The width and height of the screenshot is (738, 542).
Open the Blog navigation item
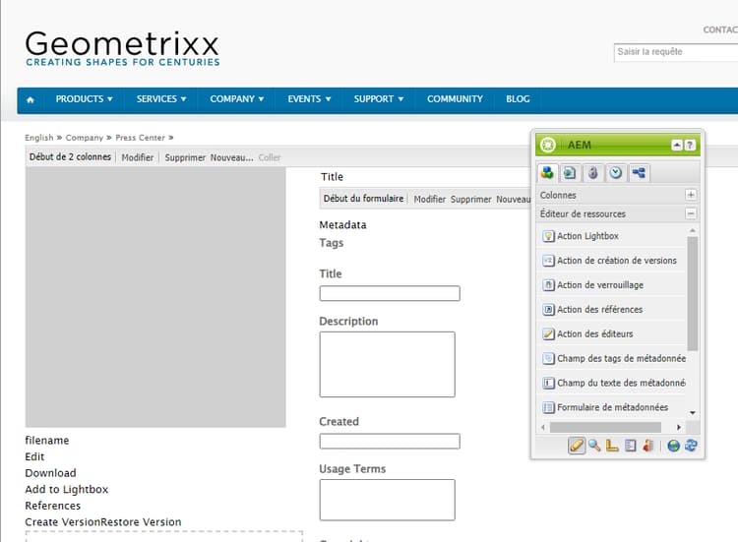pos(518,99)
